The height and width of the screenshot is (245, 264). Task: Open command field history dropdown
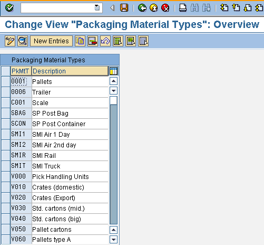click(x=97, y=8)
